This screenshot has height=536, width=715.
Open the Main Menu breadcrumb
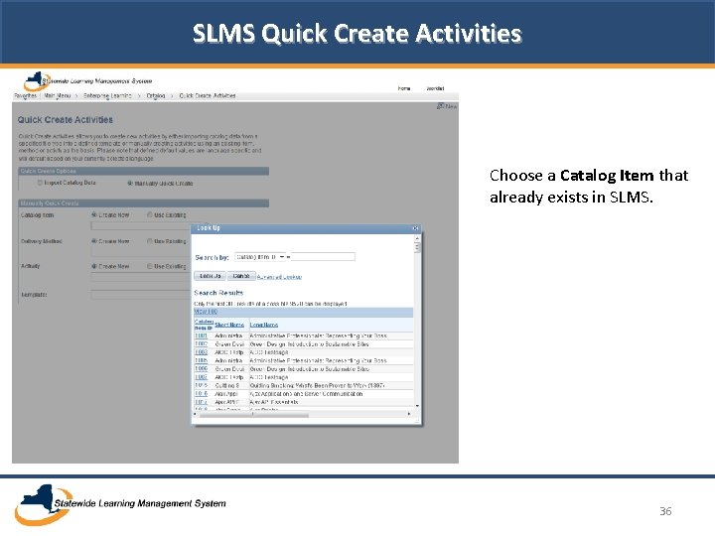[57, 95]
